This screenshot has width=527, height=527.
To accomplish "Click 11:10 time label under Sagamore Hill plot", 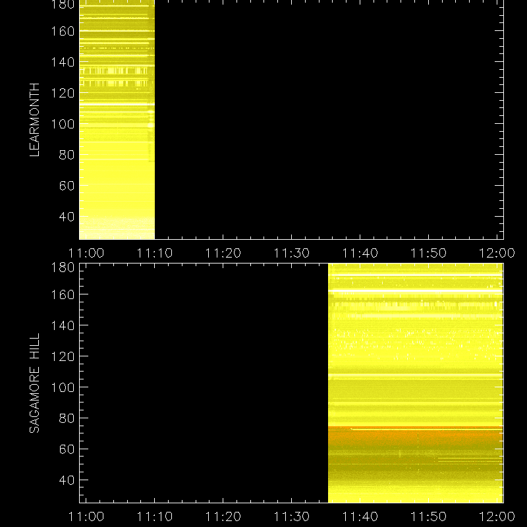I will coord(155,516).
